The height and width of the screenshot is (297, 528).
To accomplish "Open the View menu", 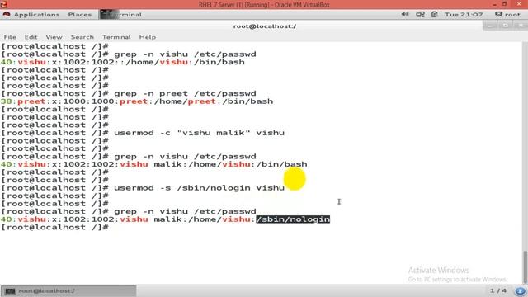I will coord(54,37).
